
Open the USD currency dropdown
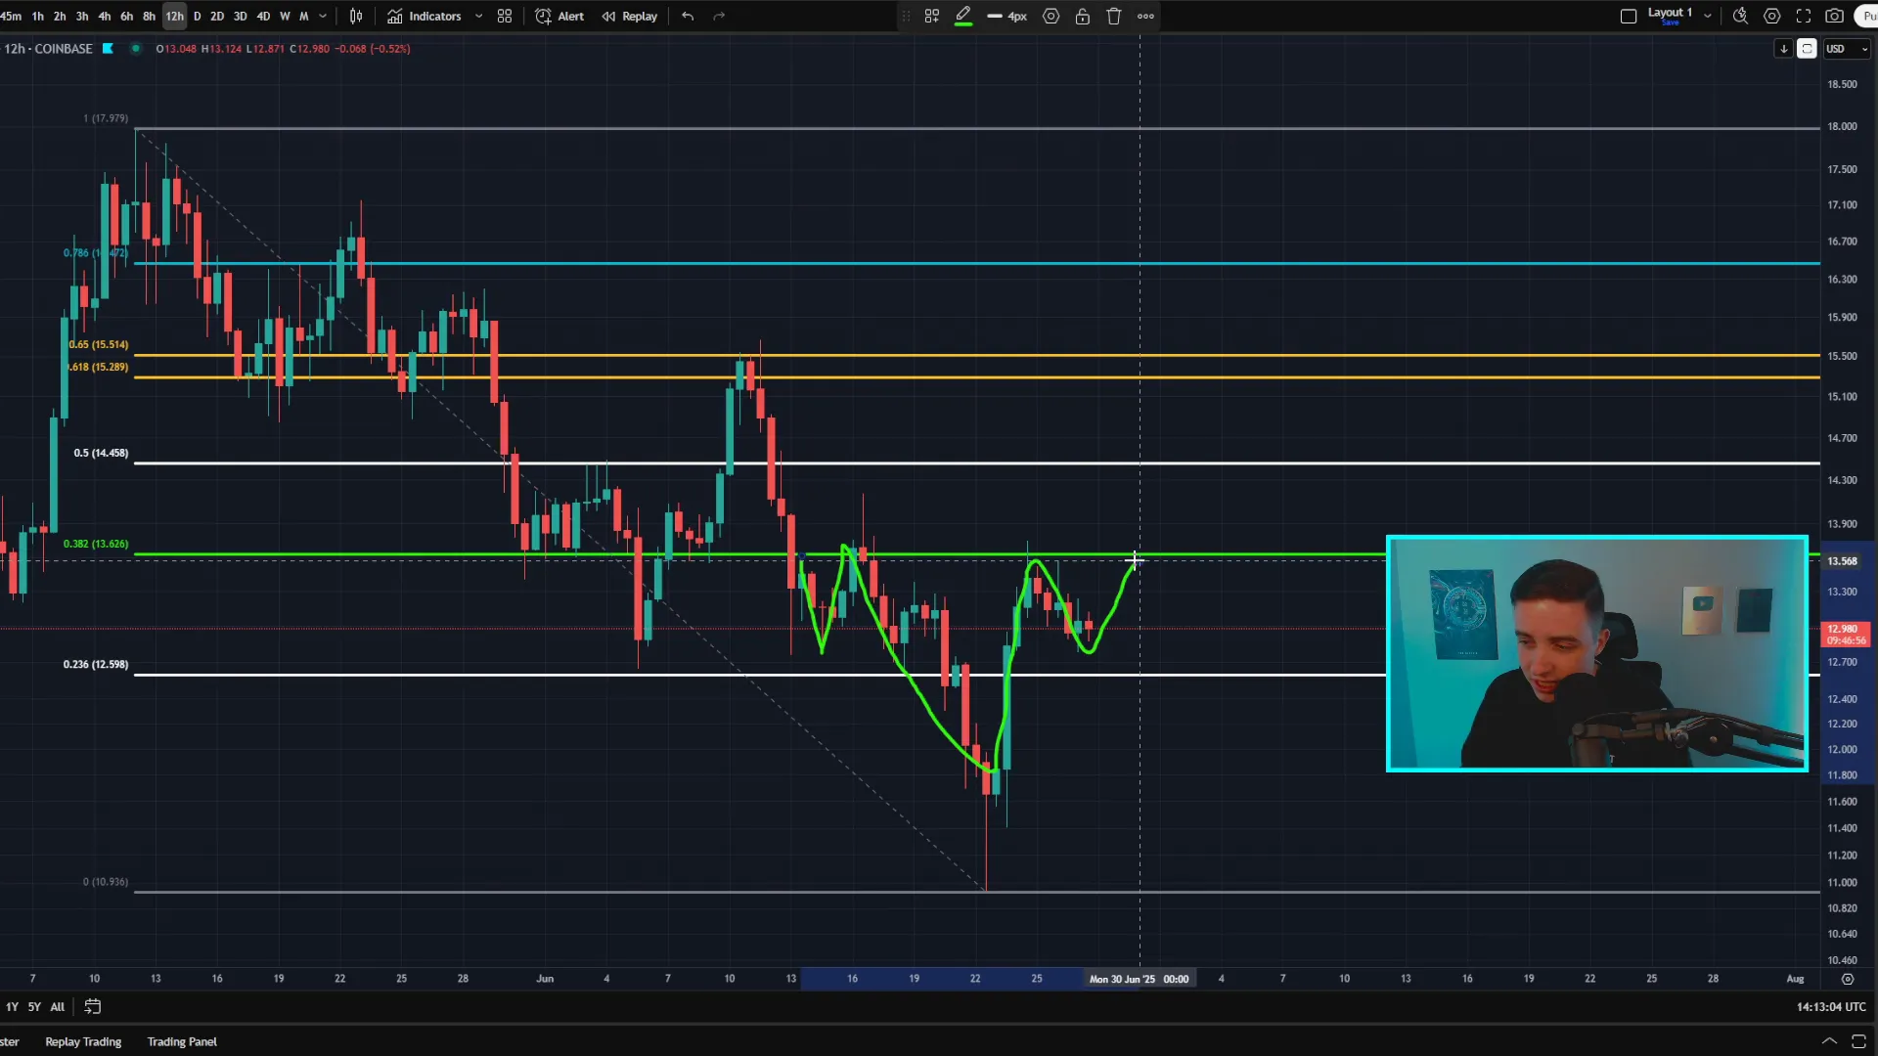[x=1847, y=49]
